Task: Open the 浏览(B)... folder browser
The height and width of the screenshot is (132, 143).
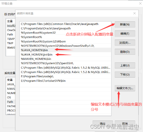Action: coord(125,43)
